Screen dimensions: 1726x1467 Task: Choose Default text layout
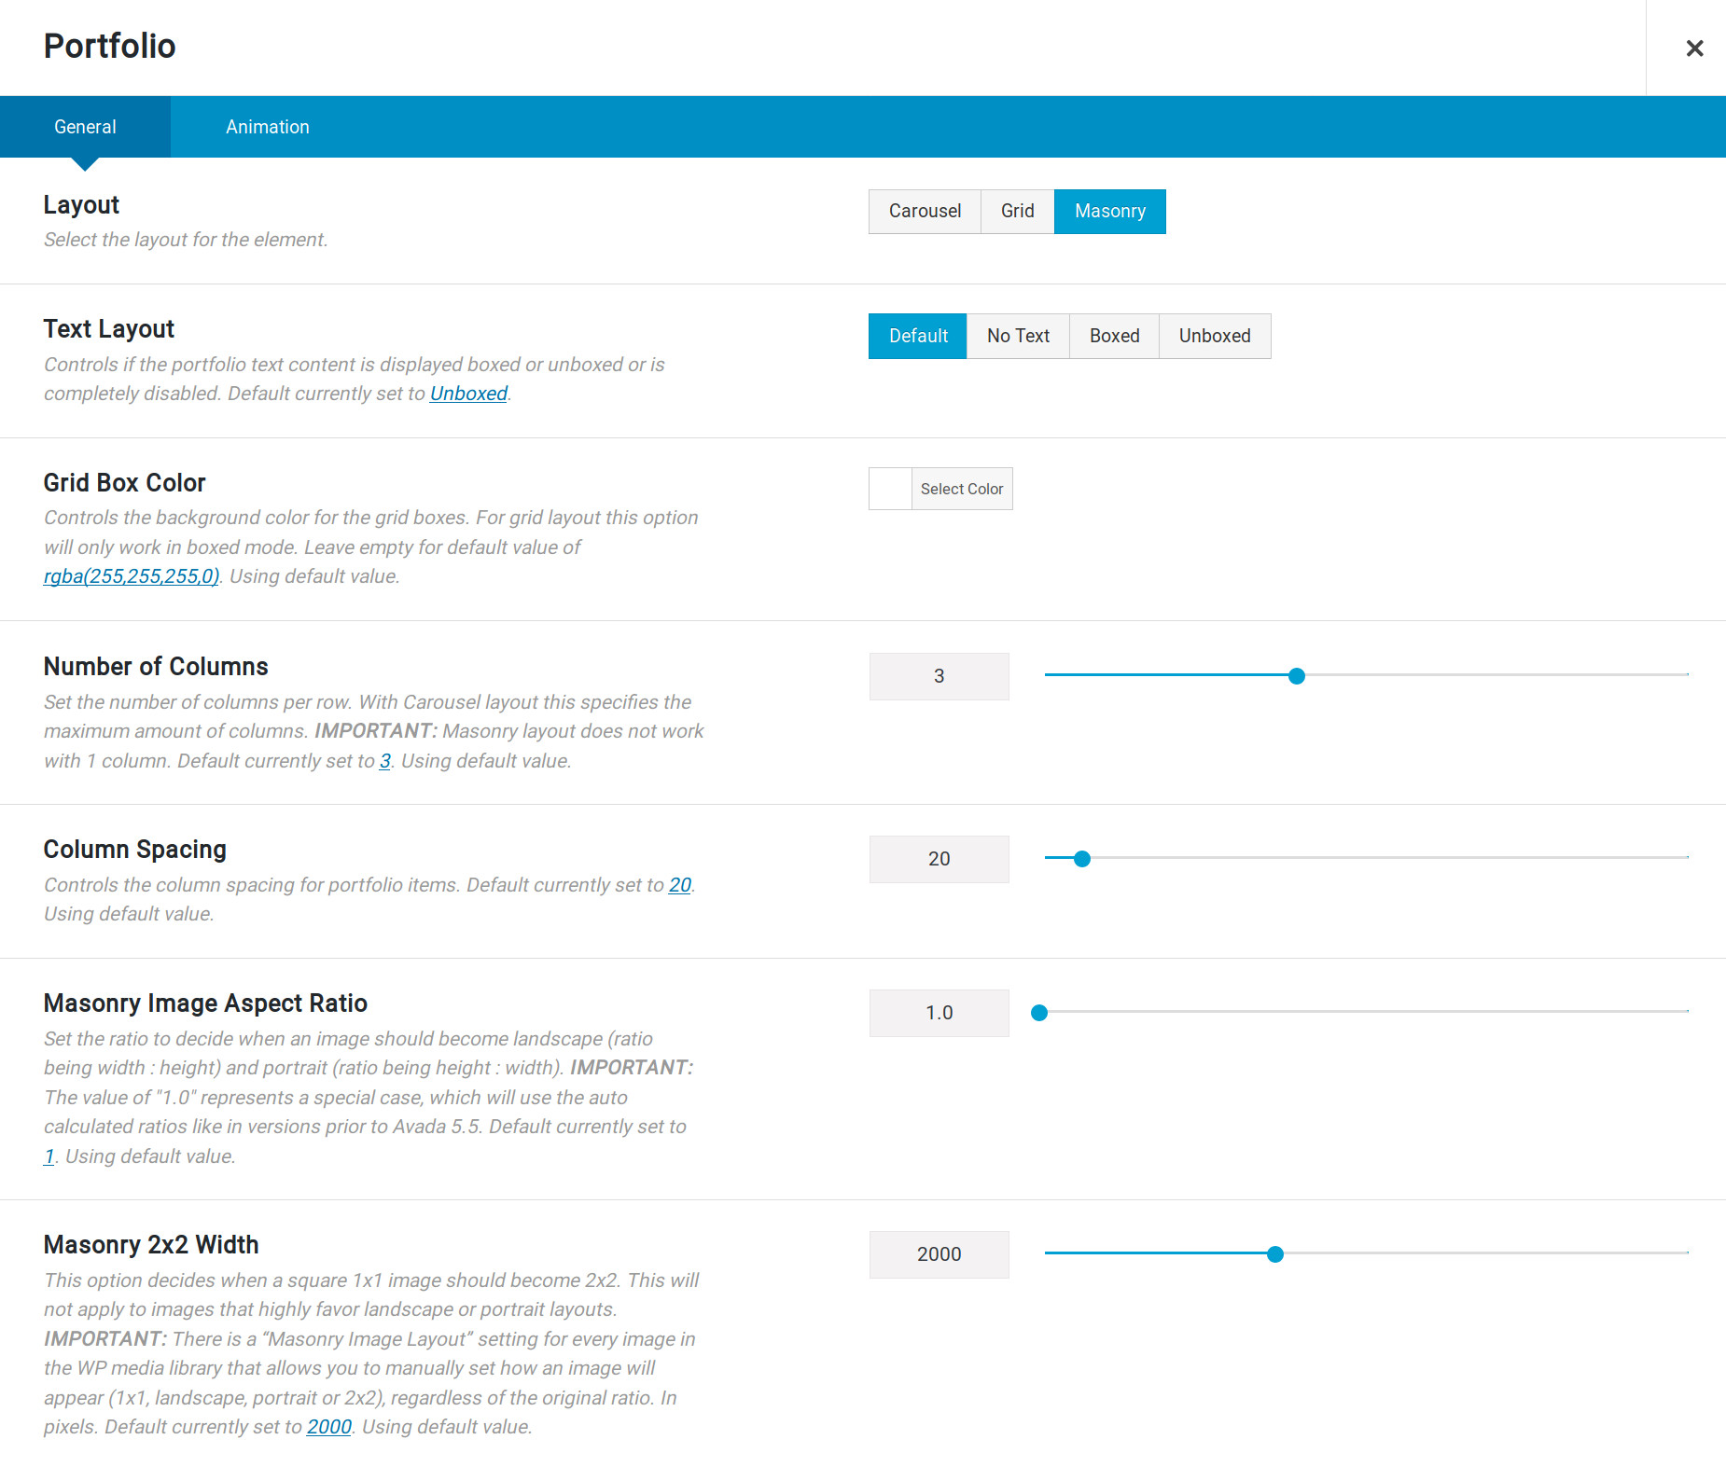click(x=918, y=337)
